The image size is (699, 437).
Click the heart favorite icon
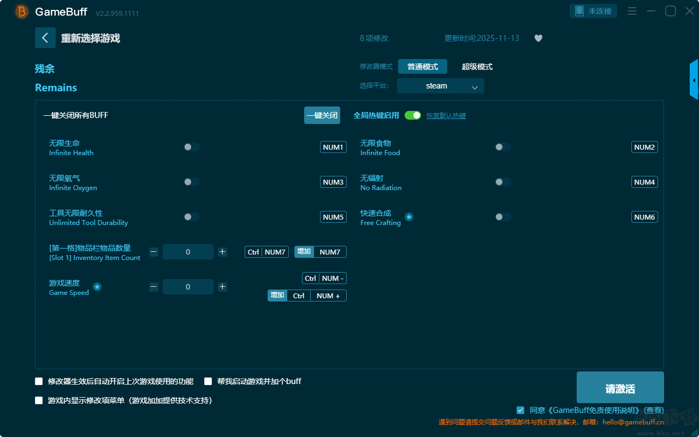538,38
